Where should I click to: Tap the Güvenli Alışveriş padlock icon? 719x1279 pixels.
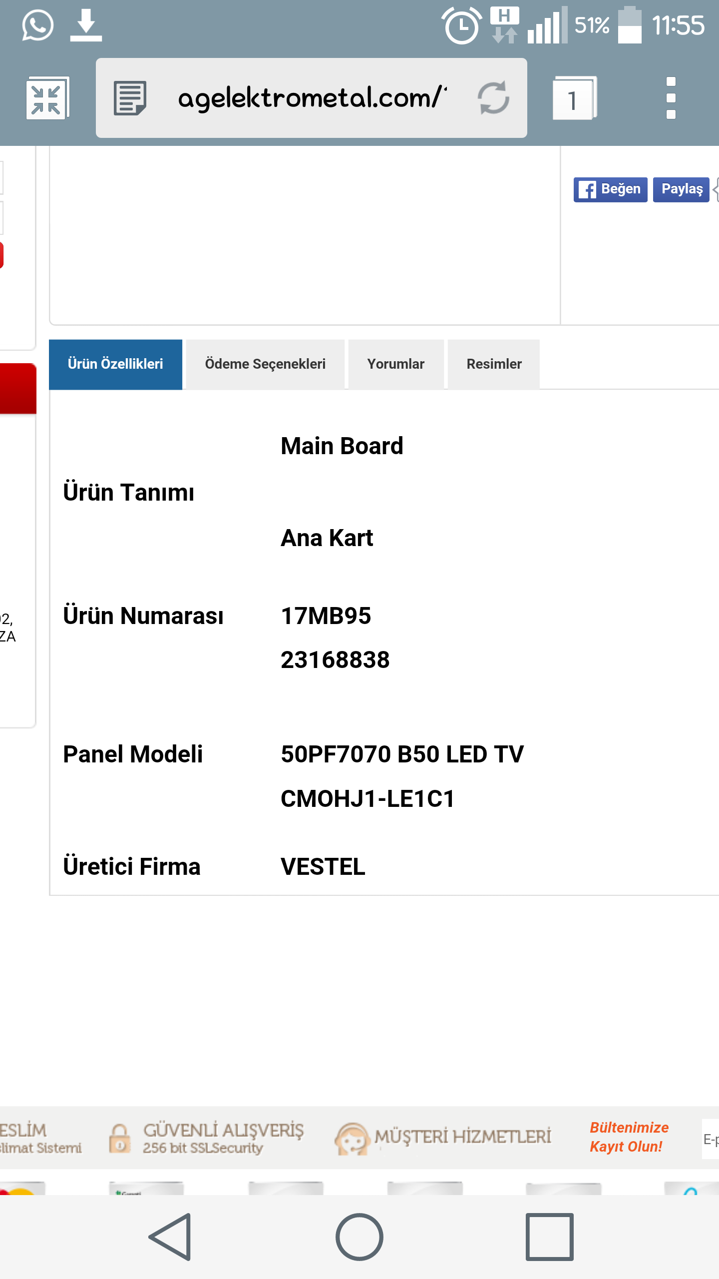pyautogui.click(x=120, y=1138)
